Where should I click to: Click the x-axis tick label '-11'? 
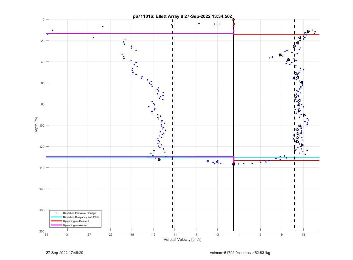point(175,235)
